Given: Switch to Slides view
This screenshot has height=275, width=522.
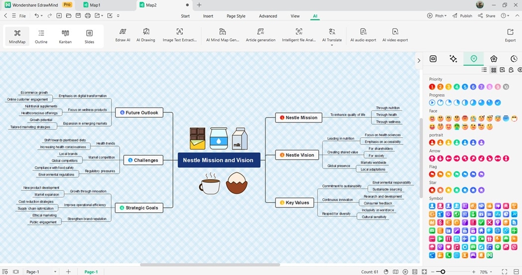Looking at the screenshot, I should point(89,36).
